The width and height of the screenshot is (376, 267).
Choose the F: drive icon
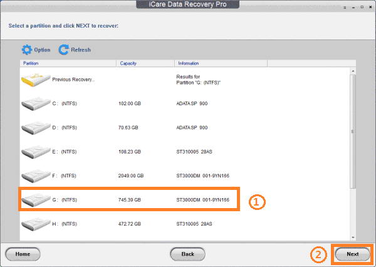pos(35,175)
